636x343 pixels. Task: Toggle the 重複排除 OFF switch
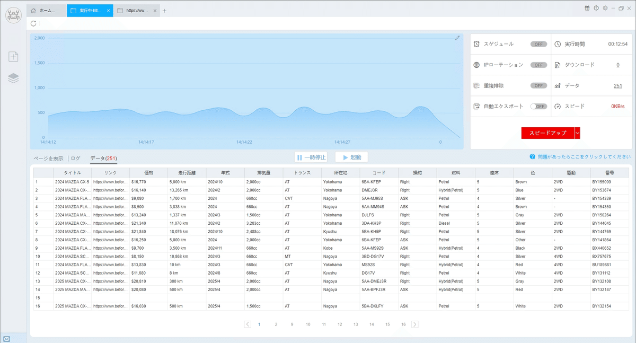[x=538, y=85]
